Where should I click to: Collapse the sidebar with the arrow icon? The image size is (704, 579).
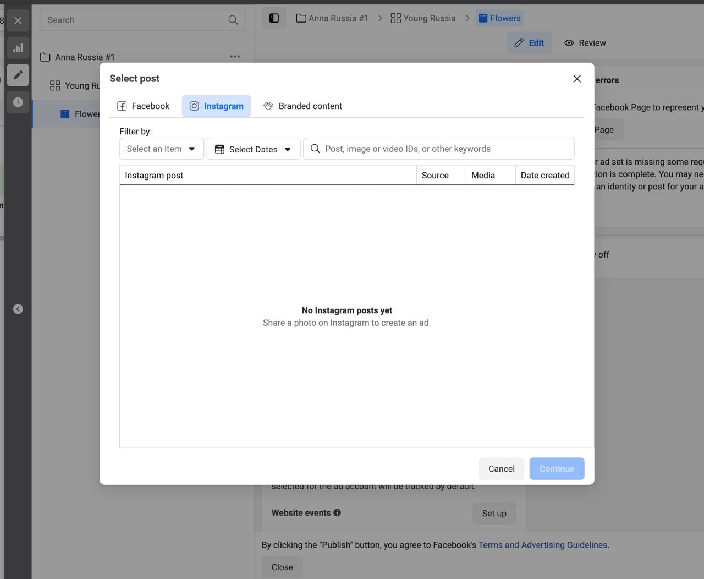pyautogui.click(x=18, y=309)
